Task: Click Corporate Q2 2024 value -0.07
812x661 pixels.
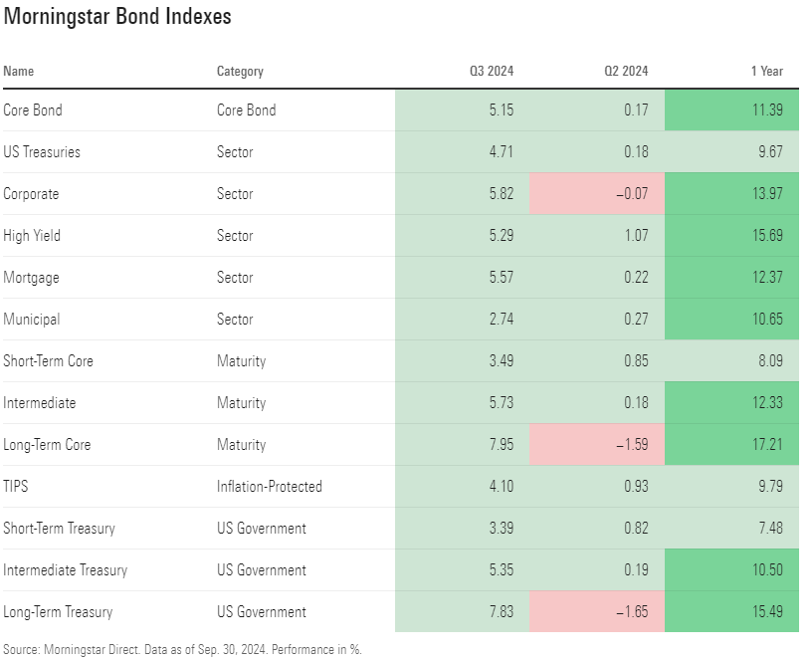Action: tap(629, 194)
